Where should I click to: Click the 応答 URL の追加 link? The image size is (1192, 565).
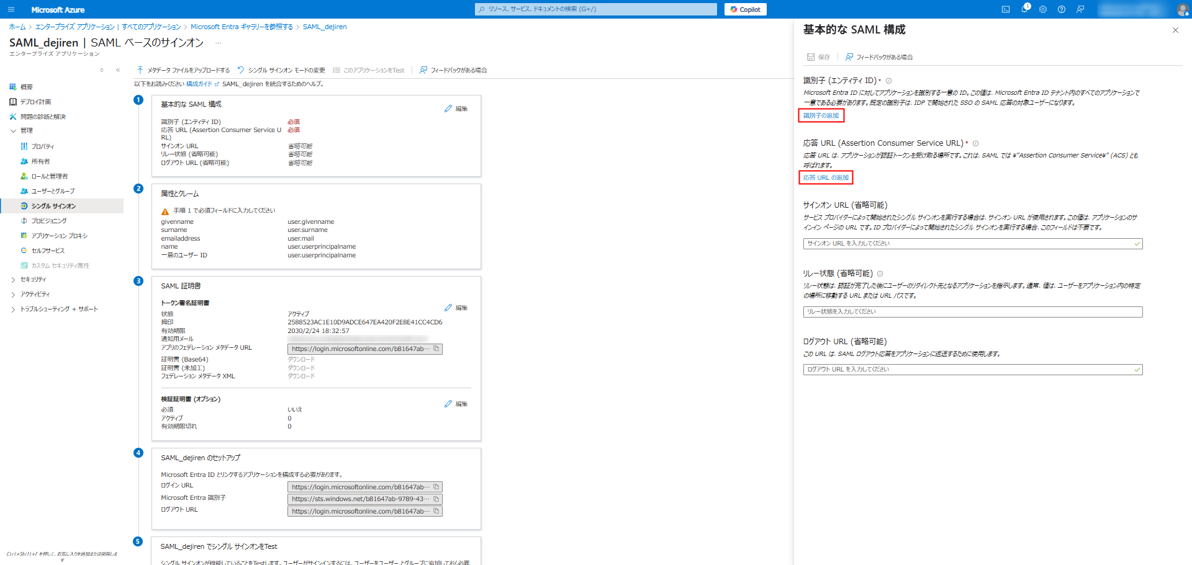(x=826, y=178)
